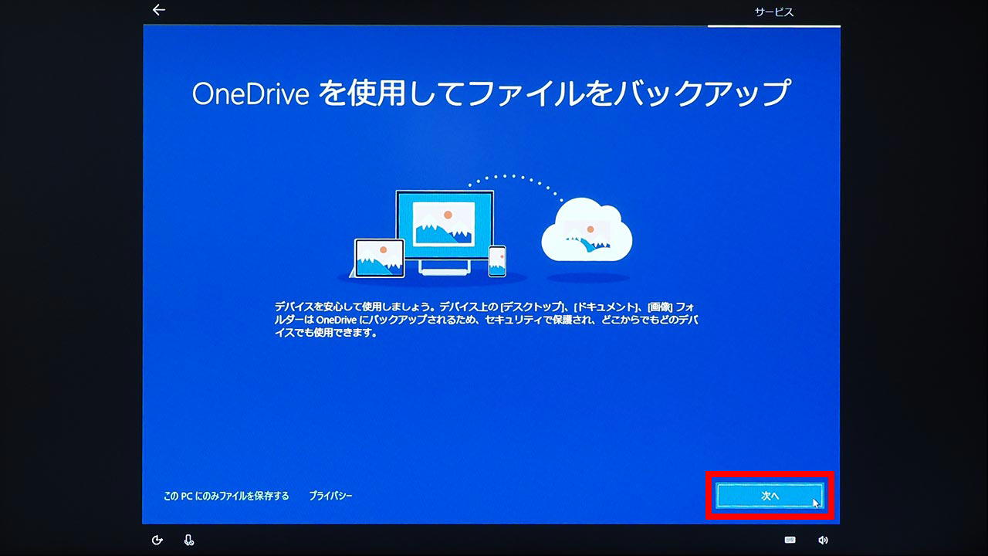The width and height of the screenshot is (988, 556).
Task: Click the OneDrive を使用してファイルをバックアップ heading
Action: tap(491, 93)
